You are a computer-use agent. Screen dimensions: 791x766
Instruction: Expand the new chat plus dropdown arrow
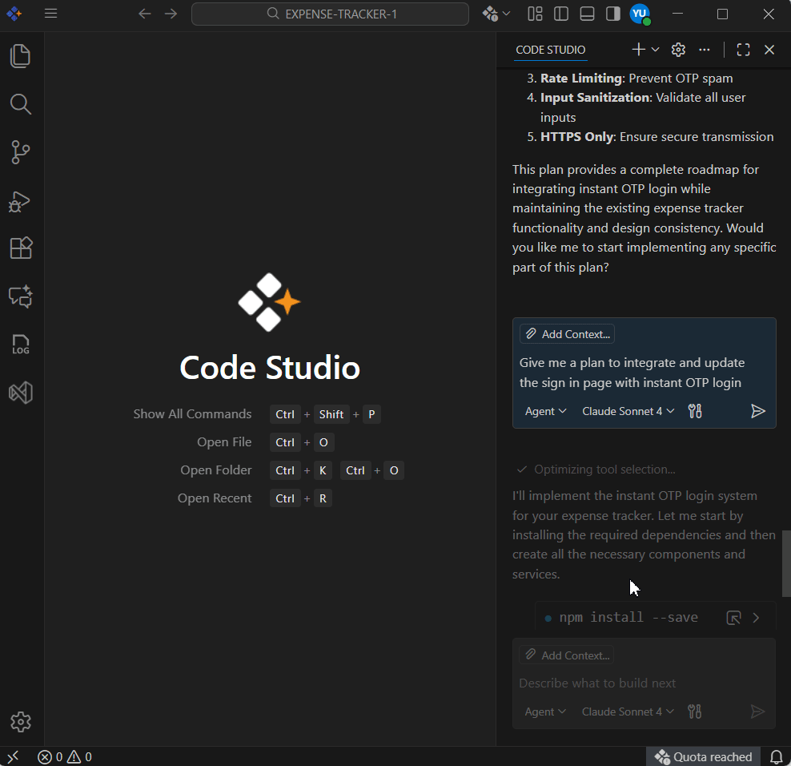tap(655, 50)
